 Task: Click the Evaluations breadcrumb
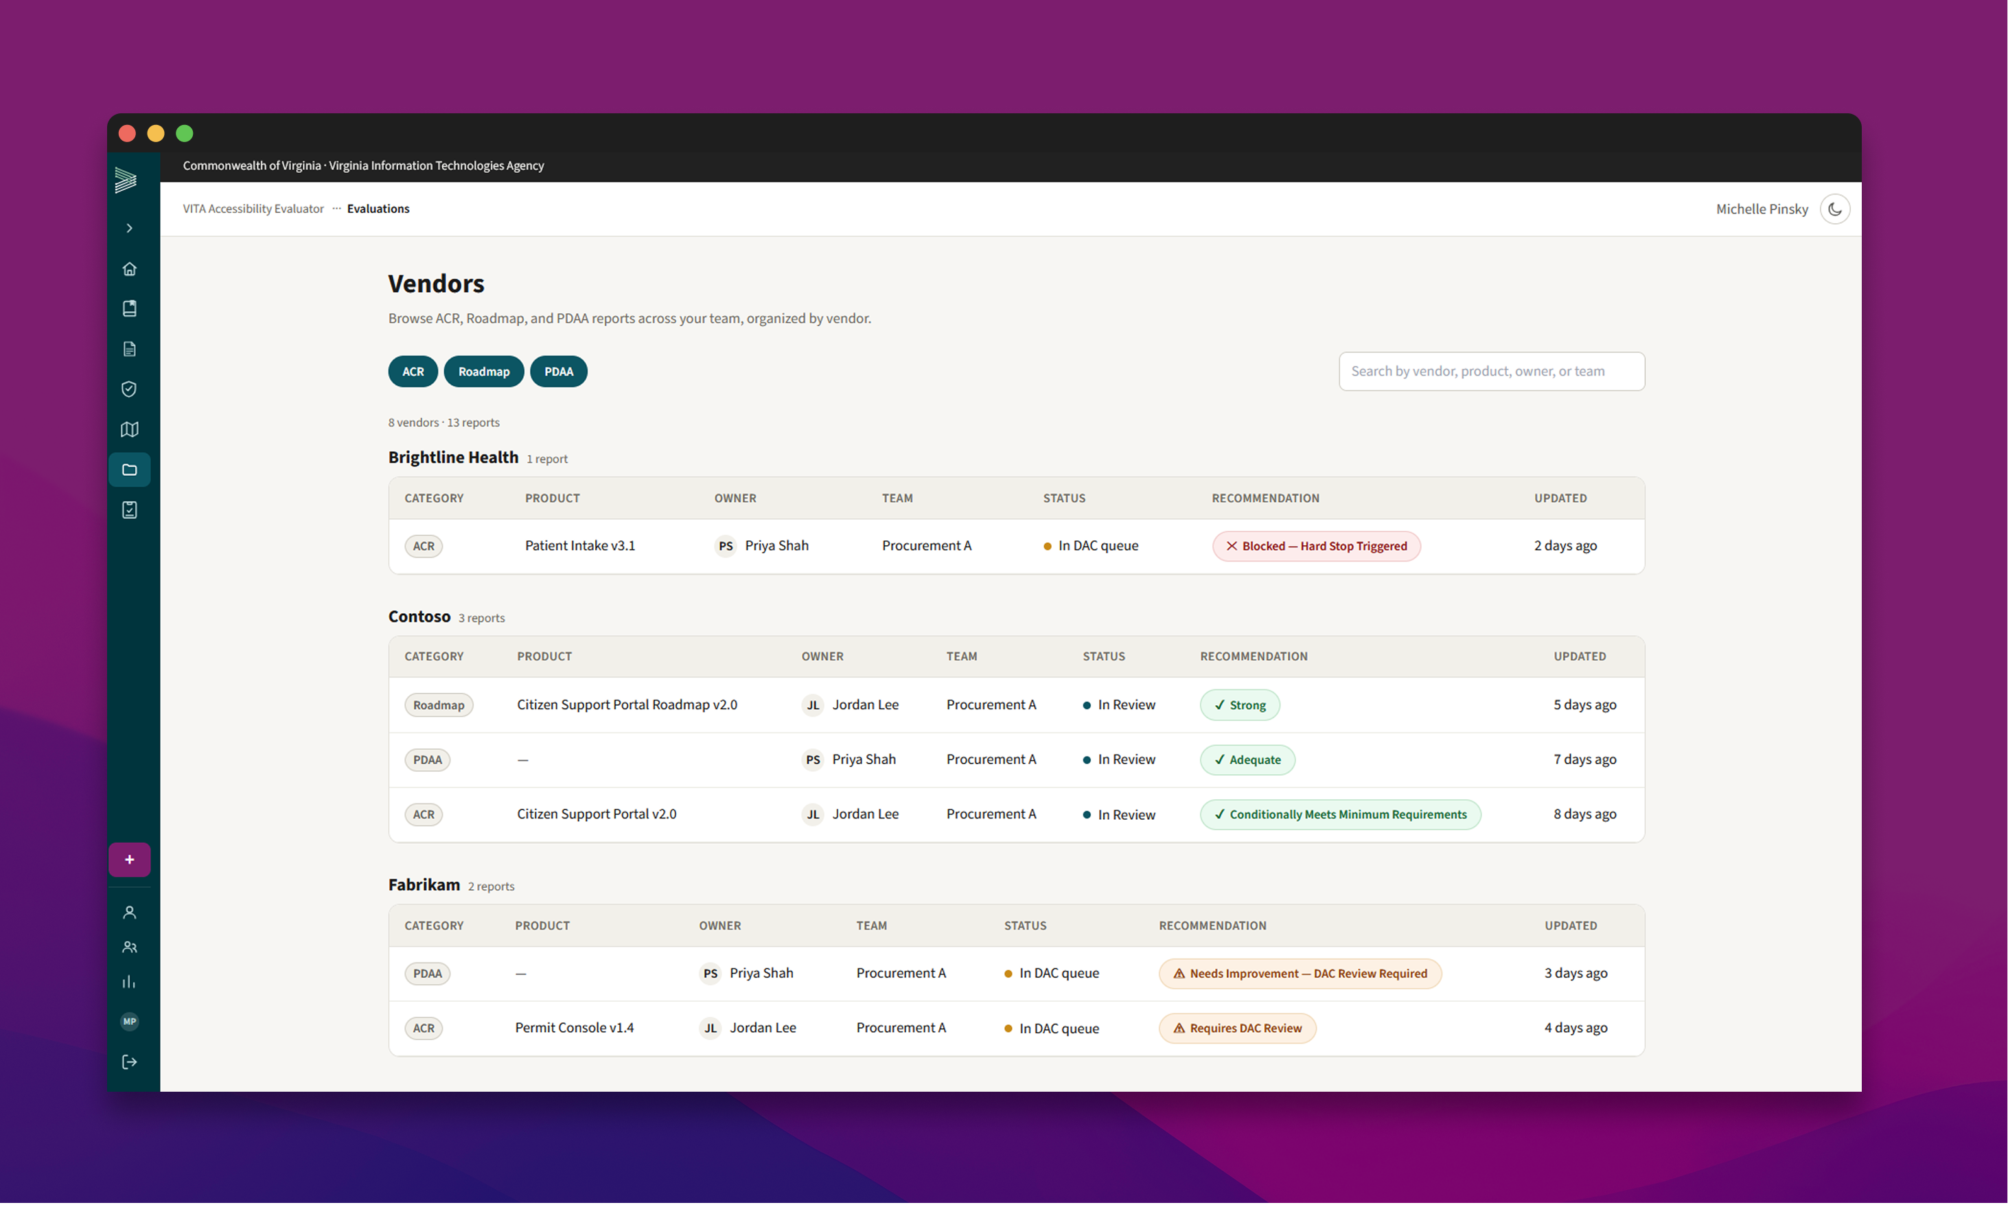pyautogui.click(x=378, y=209)
